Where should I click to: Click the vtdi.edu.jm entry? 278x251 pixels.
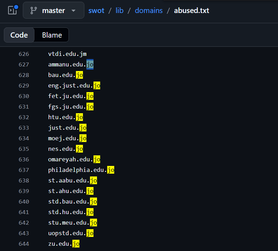(67, 54)
